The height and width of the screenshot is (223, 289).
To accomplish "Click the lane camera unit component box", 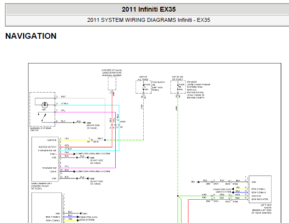I will tap(45, 159).
